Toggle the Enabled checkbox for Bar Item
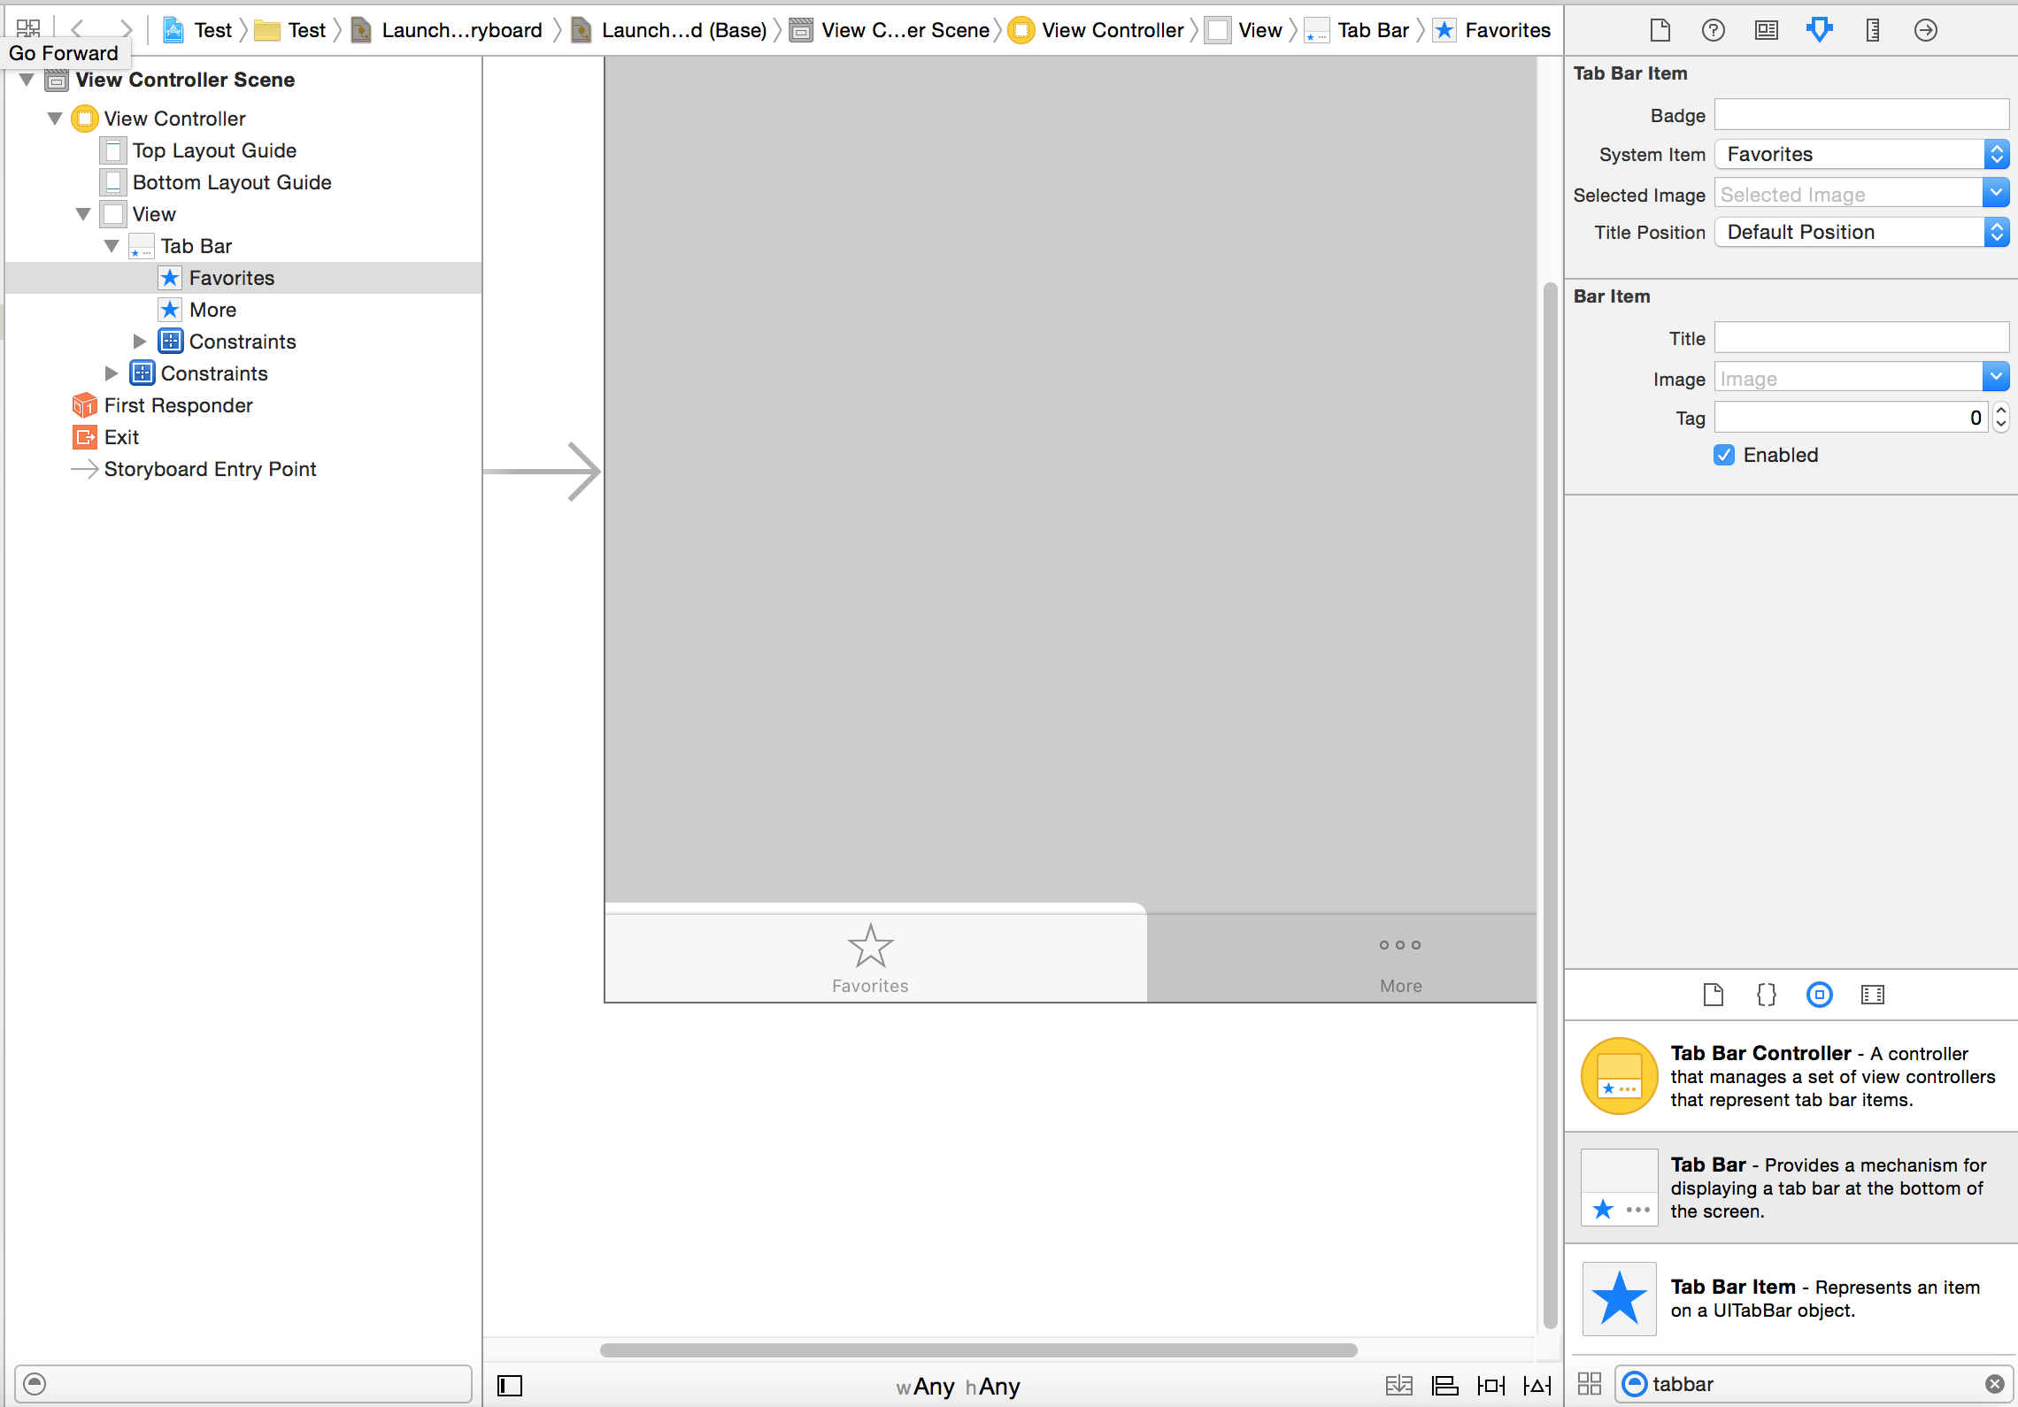2018x1407 pixels. click(1725, 455)
